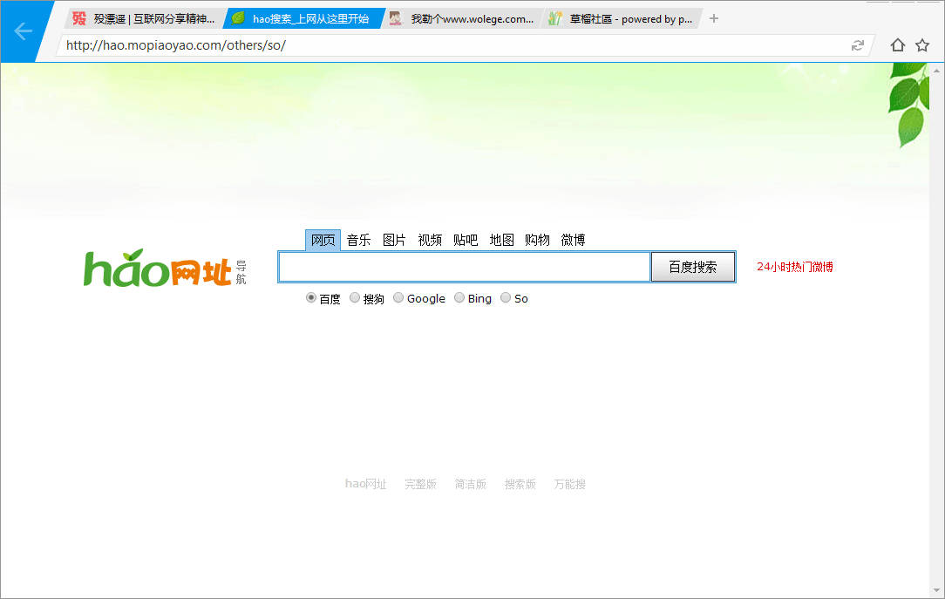
Task: Open the home page icon
Action: click(x=897, y=45)
